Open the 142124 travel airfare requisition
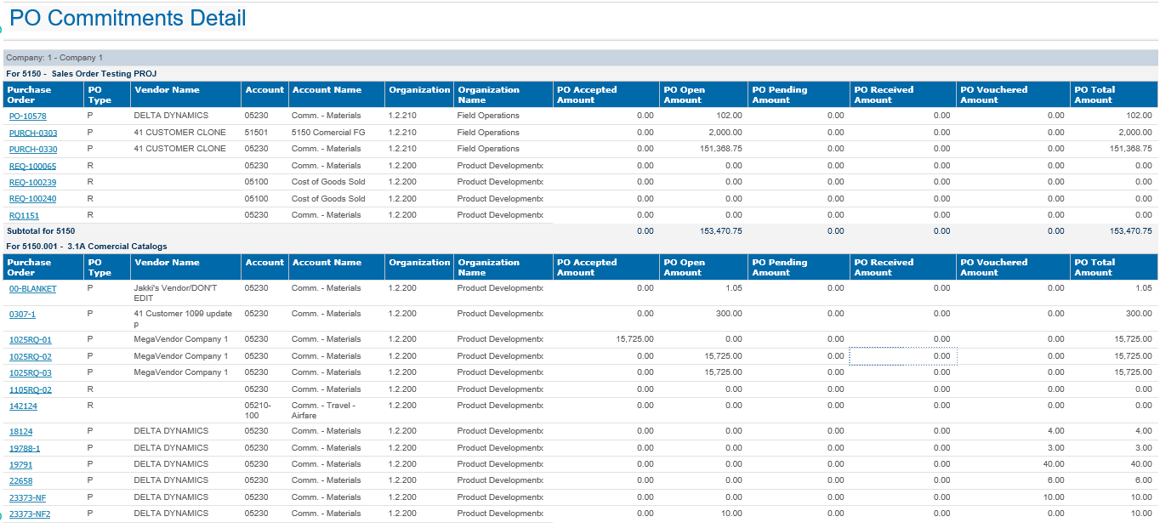 pos(23,406)
